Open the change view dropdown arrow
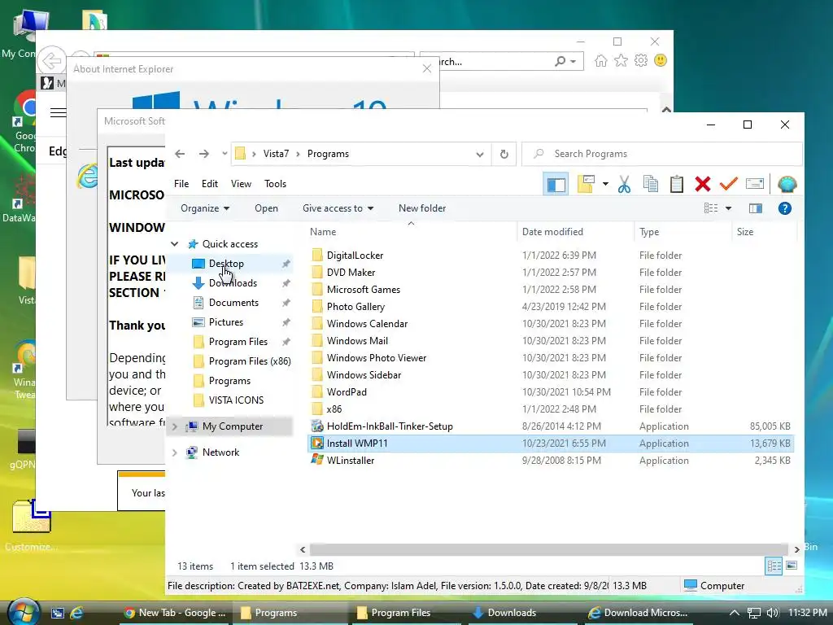This screenshot has height=625, width=833. (x=728, y=208)
